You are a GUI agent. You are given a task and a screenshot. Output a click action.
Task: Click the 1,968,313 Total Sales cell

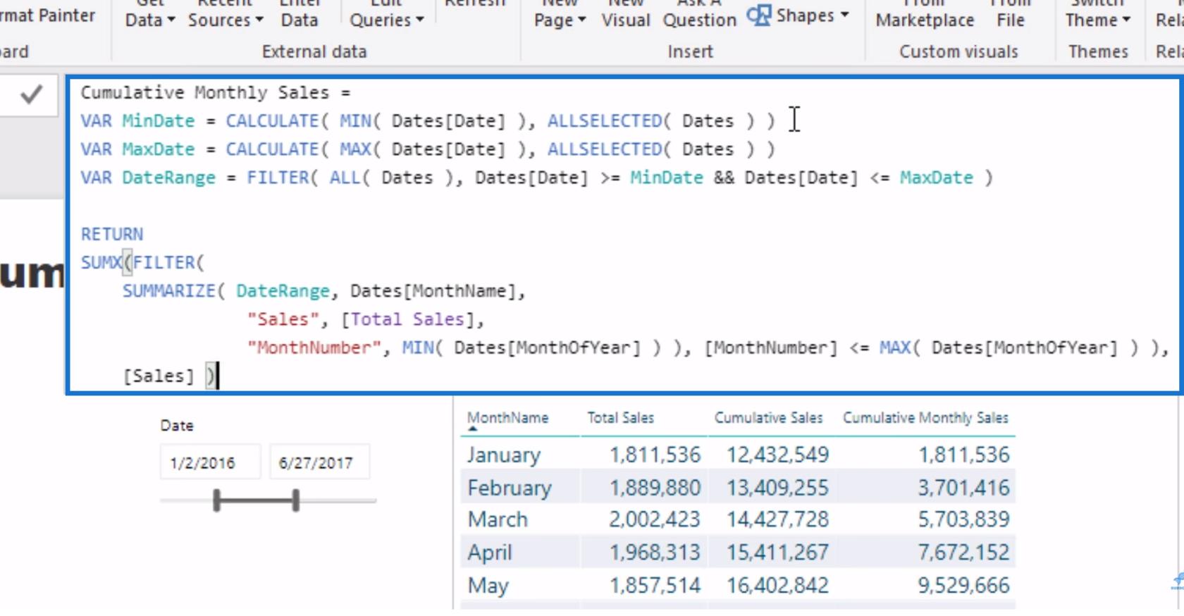point(655,553)
